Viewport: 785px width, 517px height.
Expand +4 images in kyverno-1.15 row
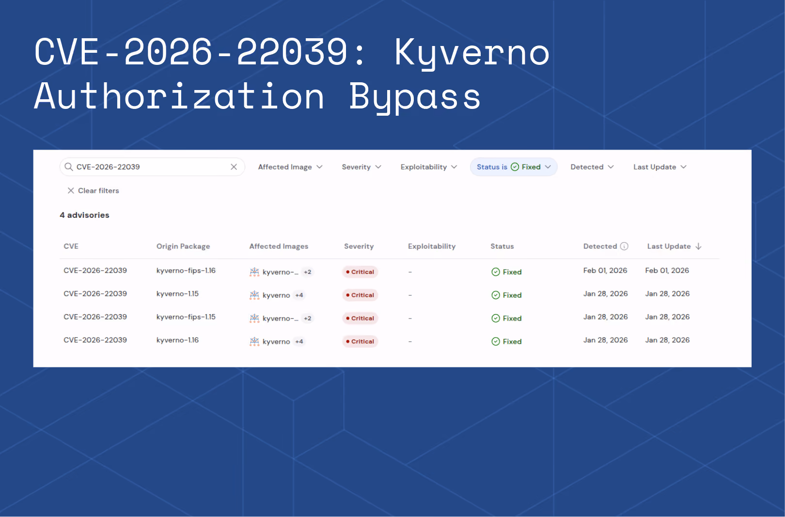tap(299, 295)
